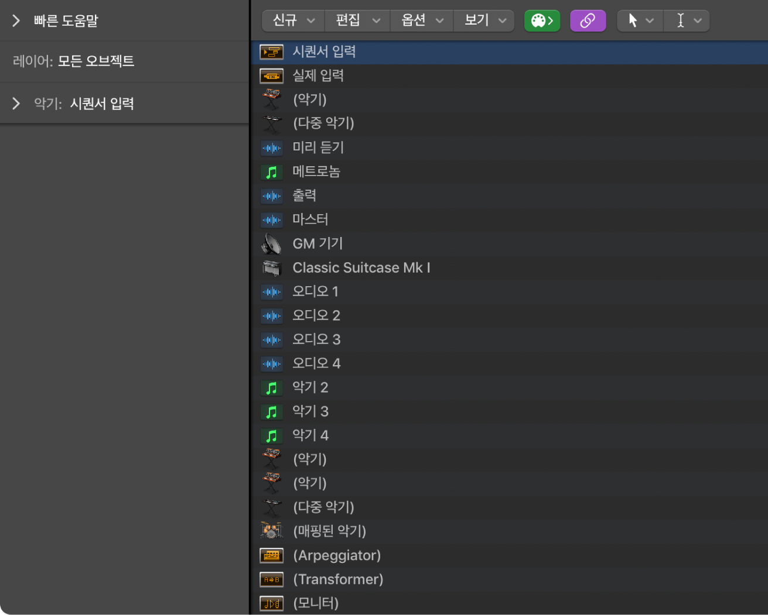768x615 pixels.
Task: Select the (다중 악기) row above 미리 듣기
Action: pos(509,124)
